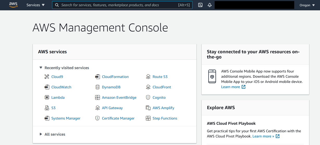Collapse Recently visited services section
This screenshot has width=320, height=145.
point(41,68)
